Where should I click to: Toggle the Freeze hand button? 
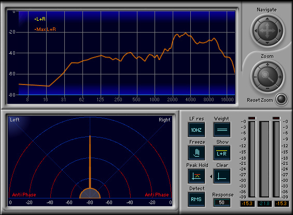pyautogui.click(x=197, y=153)
